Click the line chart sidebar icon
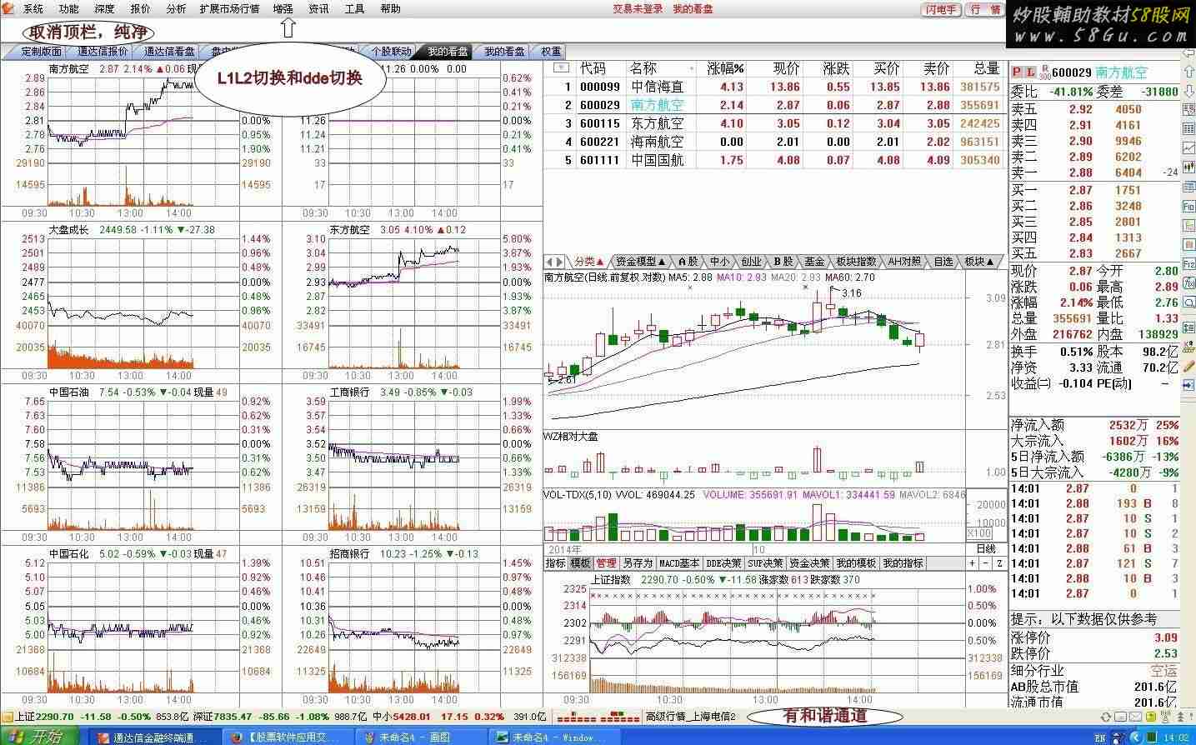 (1188, 147)
